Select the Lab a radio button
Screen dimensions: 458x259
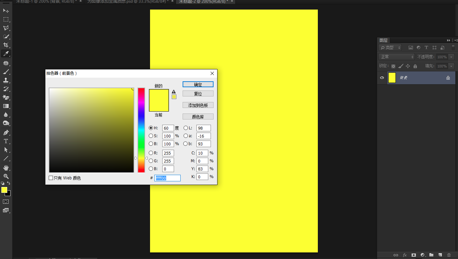point(186,136)
